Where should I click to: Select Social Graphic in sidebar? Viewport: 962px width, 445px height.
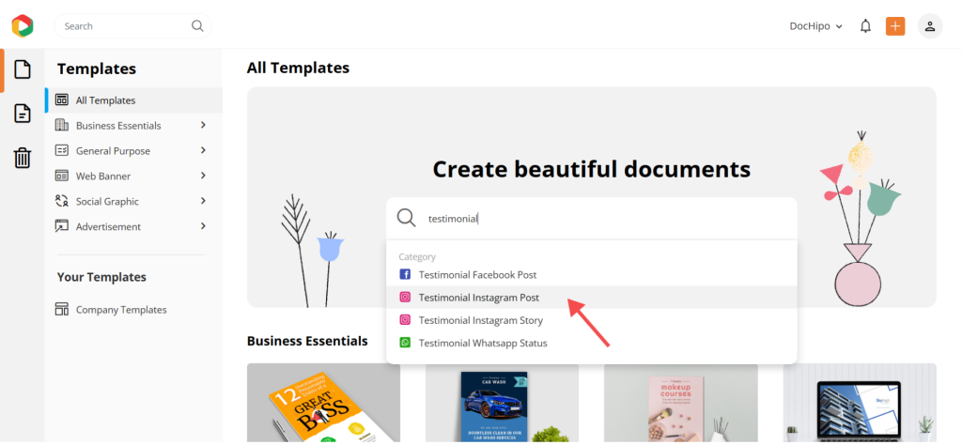(x=133, y=201)
